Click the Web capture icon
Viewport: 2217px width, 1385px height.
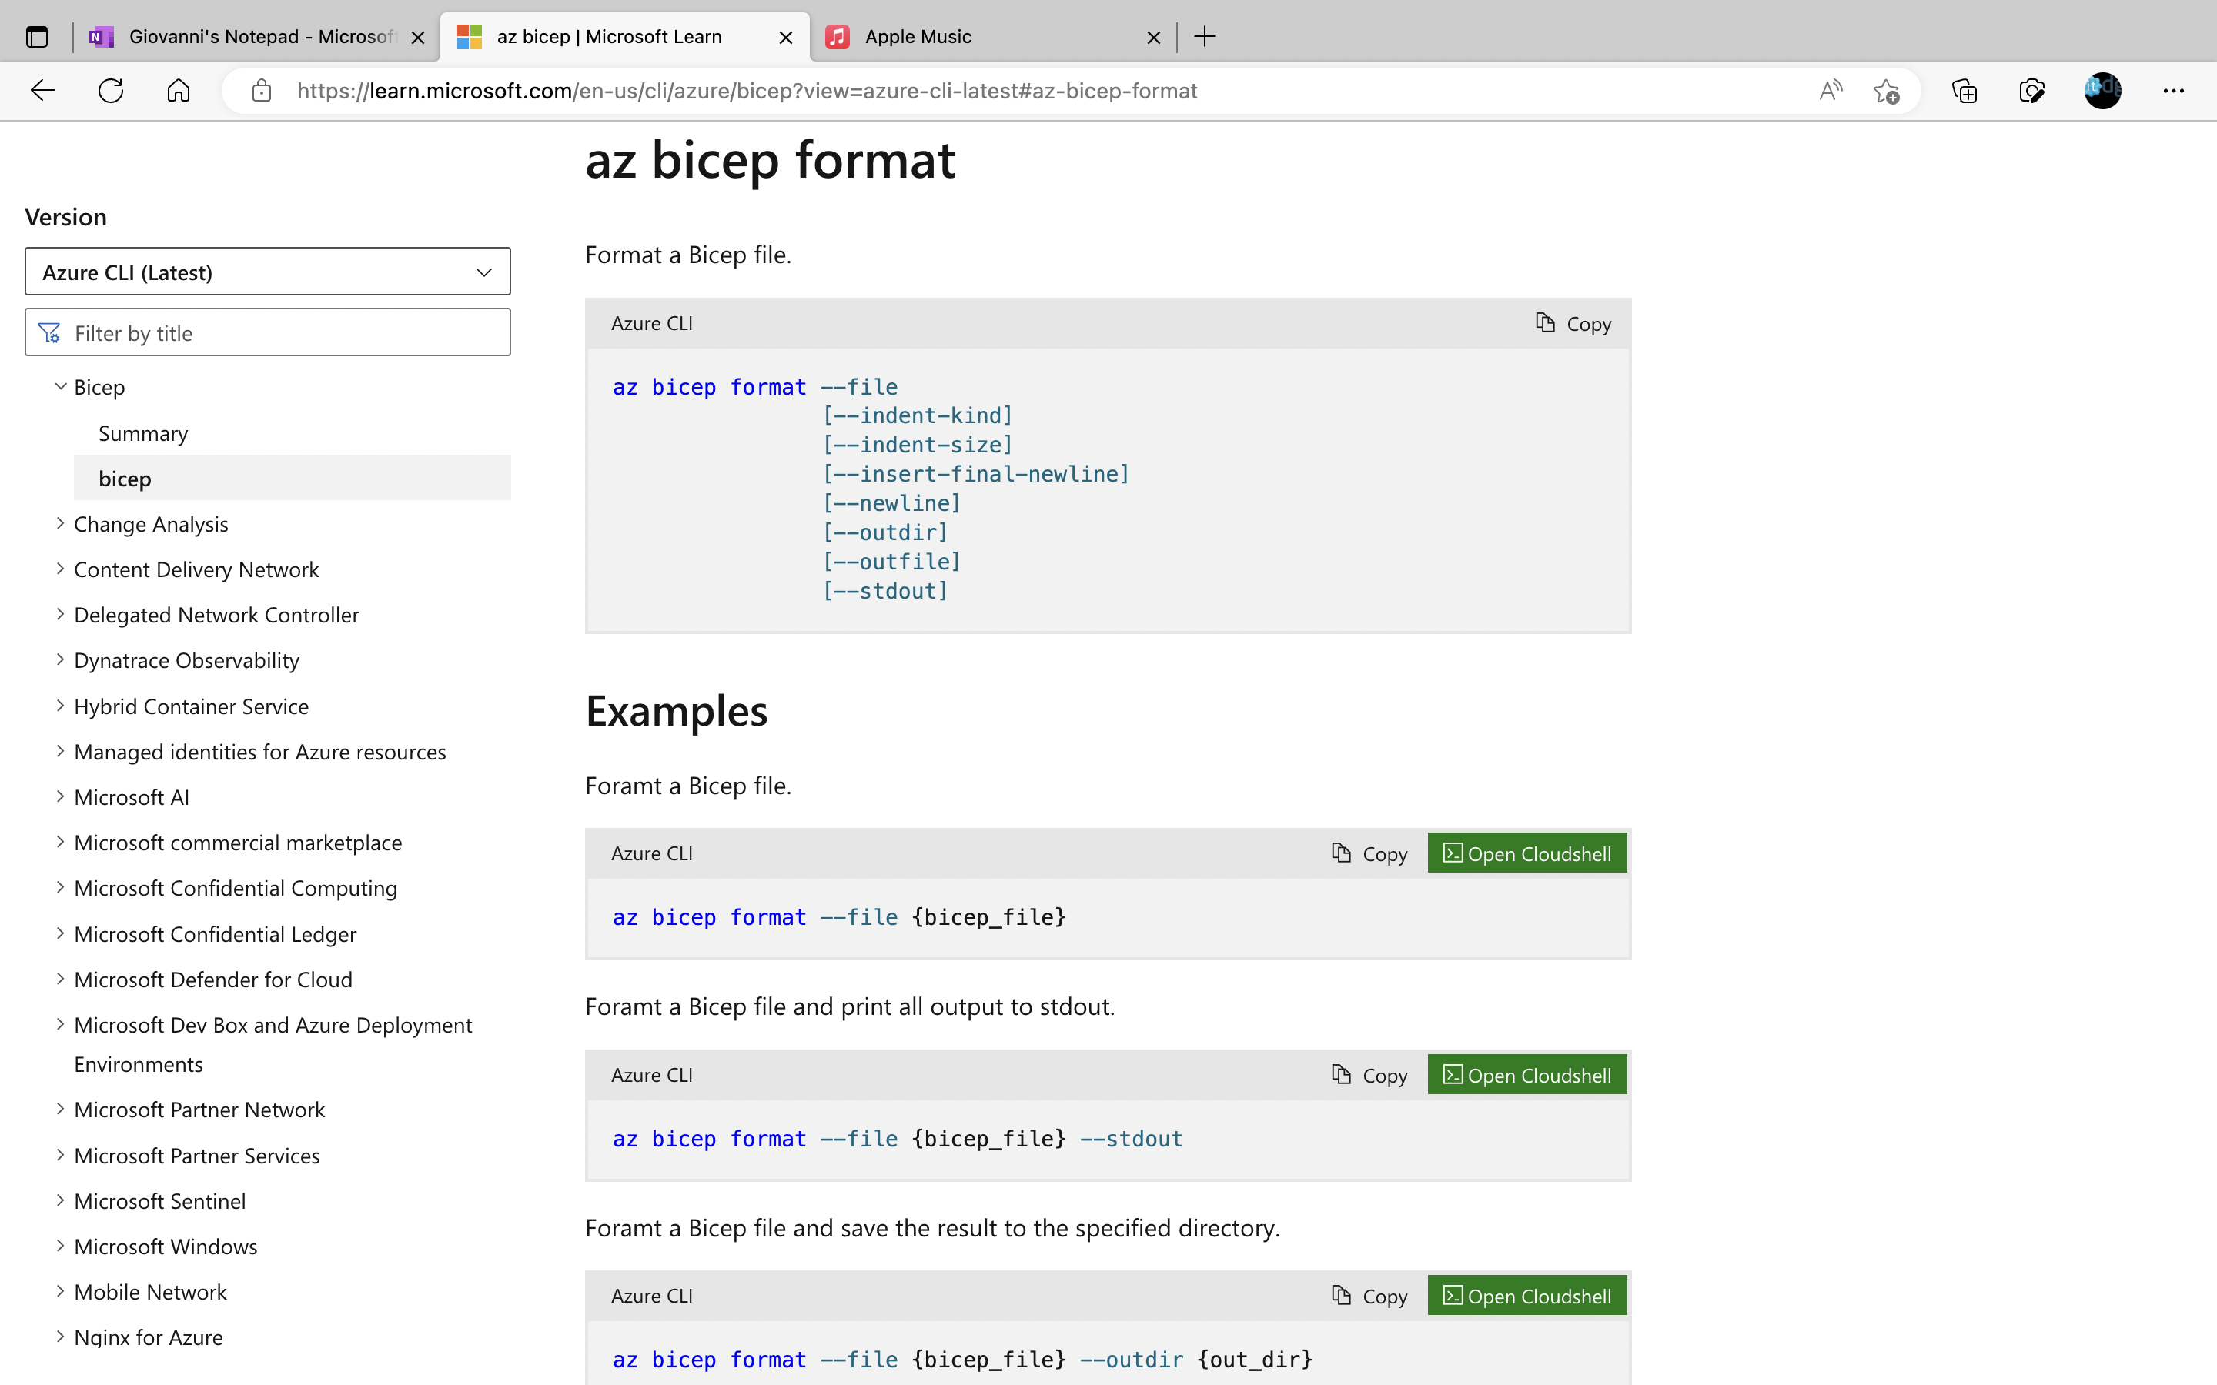(2031, 91)
